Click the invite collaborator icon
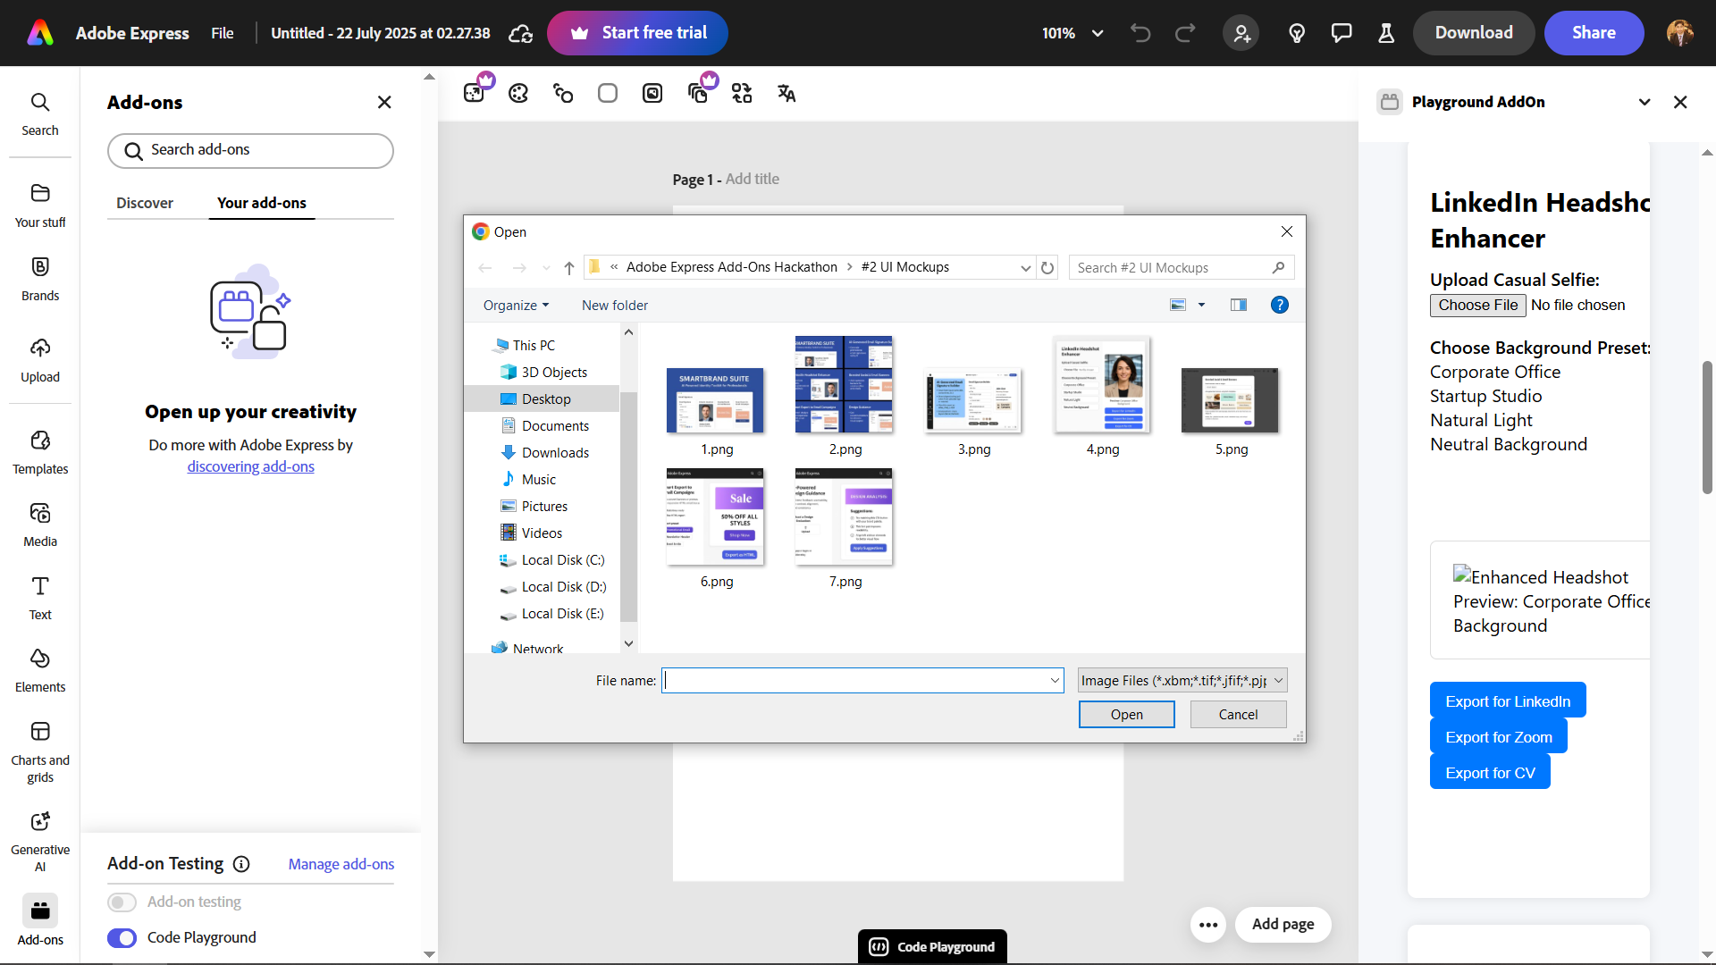The height and width of the screenshot is (965, 1716). [1241, 33]
